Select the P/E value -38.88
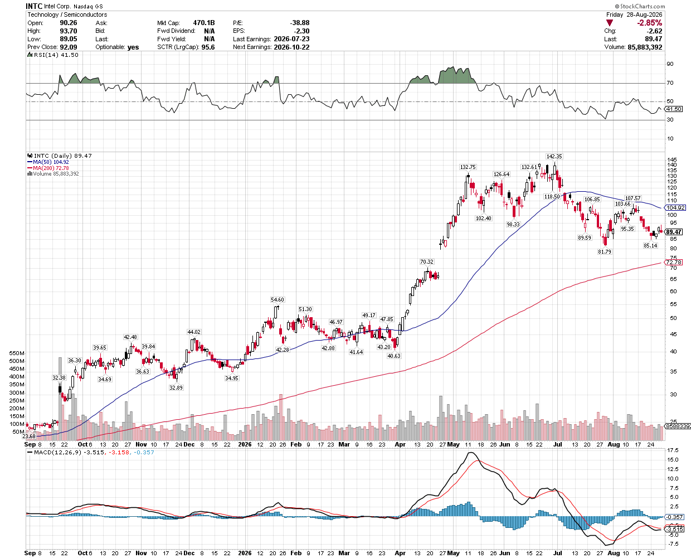Image resolution: width=691 pixels, height=558 pixels. (x=299, y=23)
